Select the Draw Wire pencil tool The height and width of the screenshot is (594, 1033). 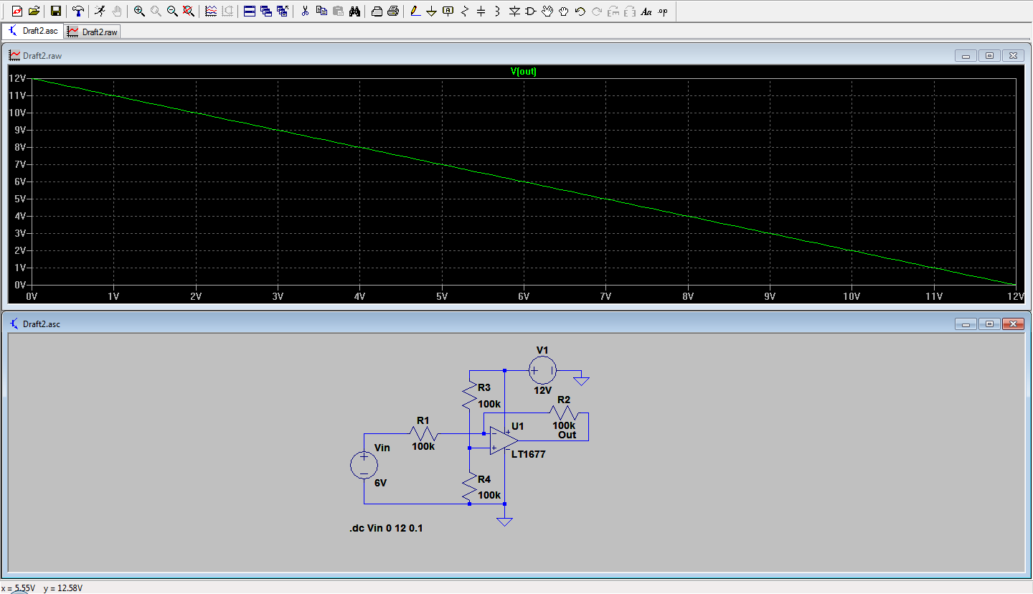(415, 11)
